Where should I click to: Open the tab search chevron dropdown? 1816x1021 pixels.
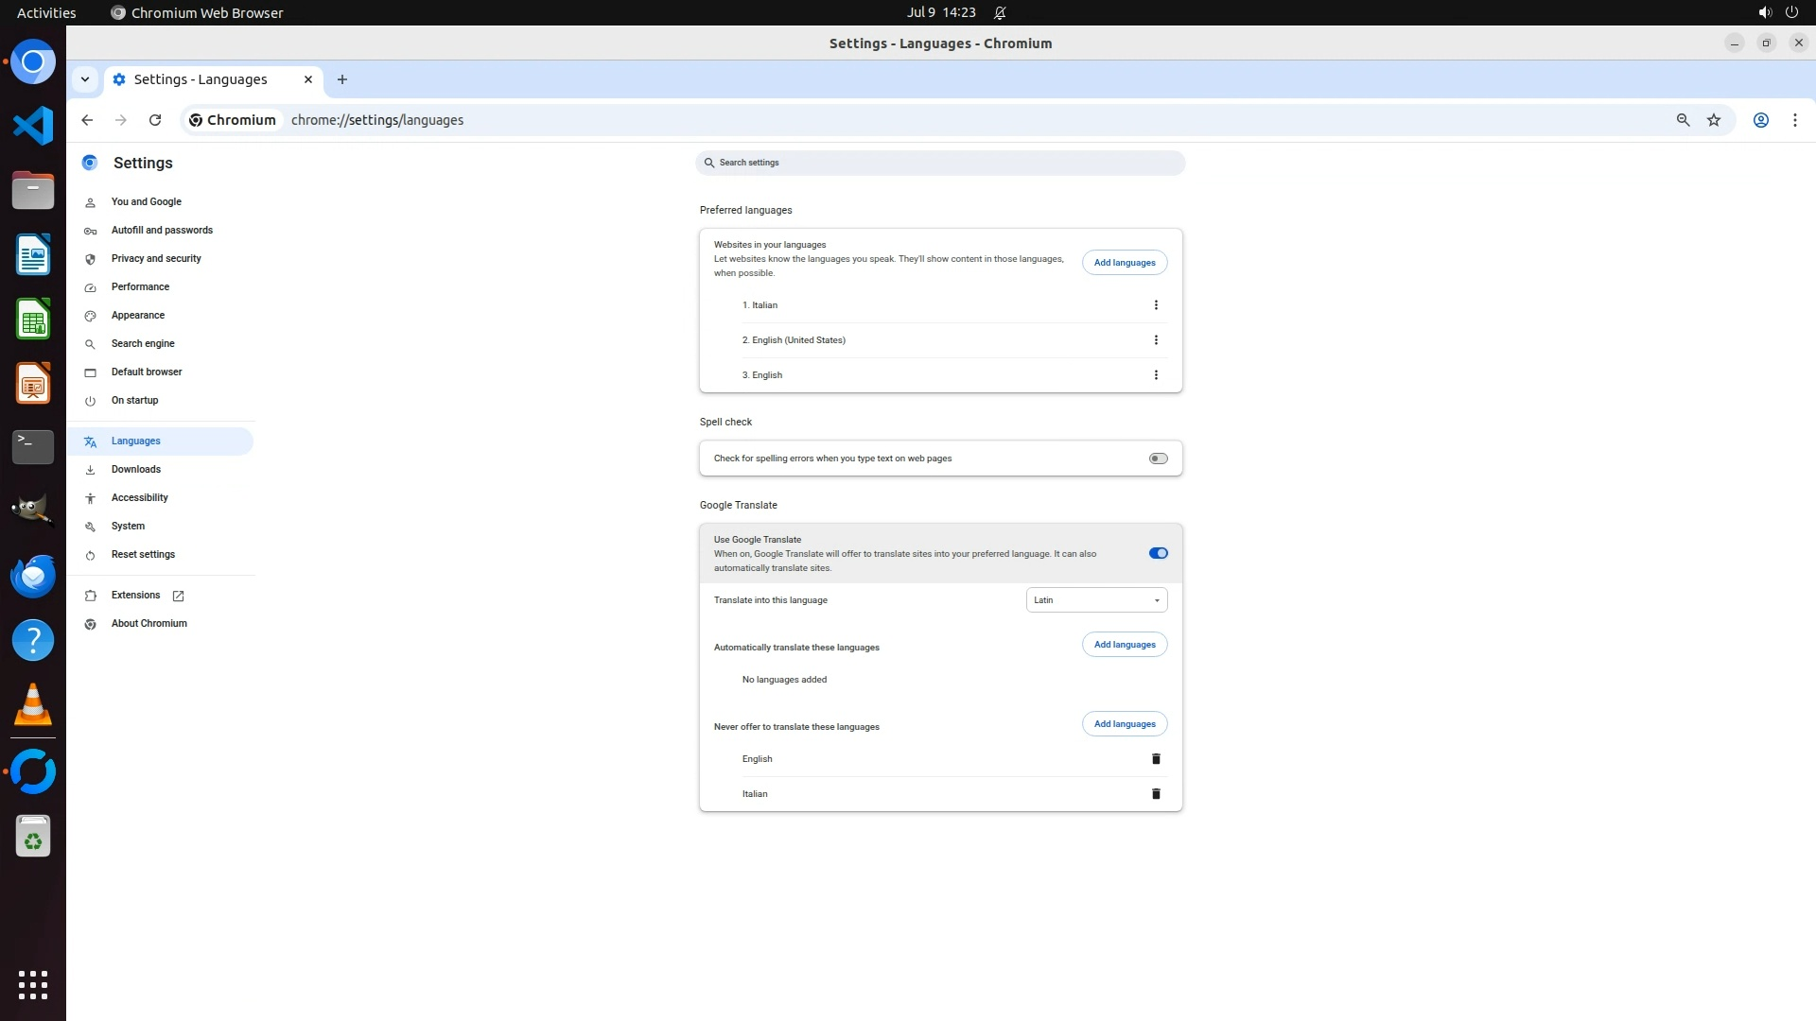click(x=85, y=79)
